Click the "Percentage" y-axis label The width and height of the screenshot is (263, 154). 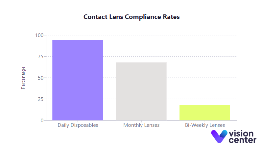[x=23, y=78]
